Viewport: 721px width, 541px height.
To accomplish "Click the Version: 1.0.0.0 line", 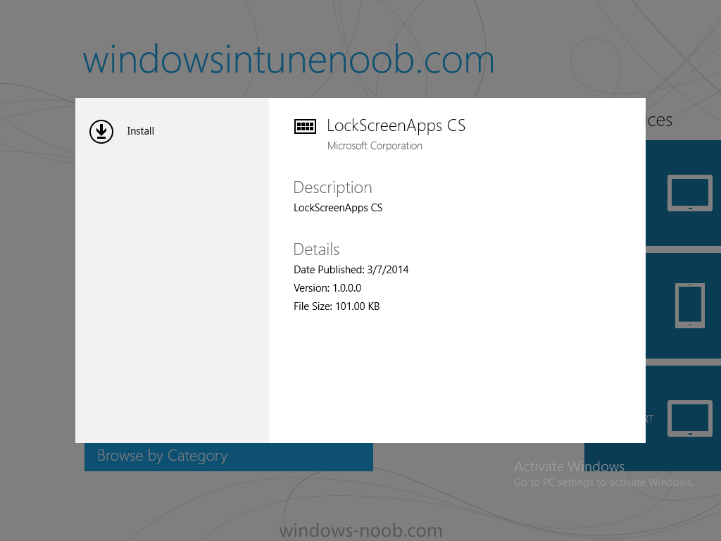I will (327, 288).
